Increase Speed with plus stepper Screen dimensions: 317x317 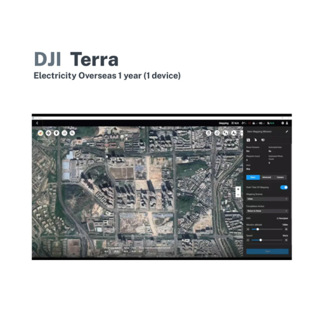click(286, 240)
